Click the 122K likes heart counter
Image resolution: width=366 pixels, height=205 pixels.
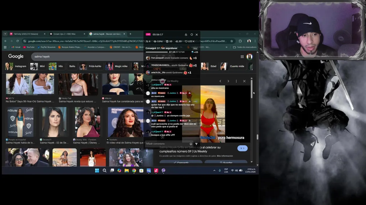point(190,41)
